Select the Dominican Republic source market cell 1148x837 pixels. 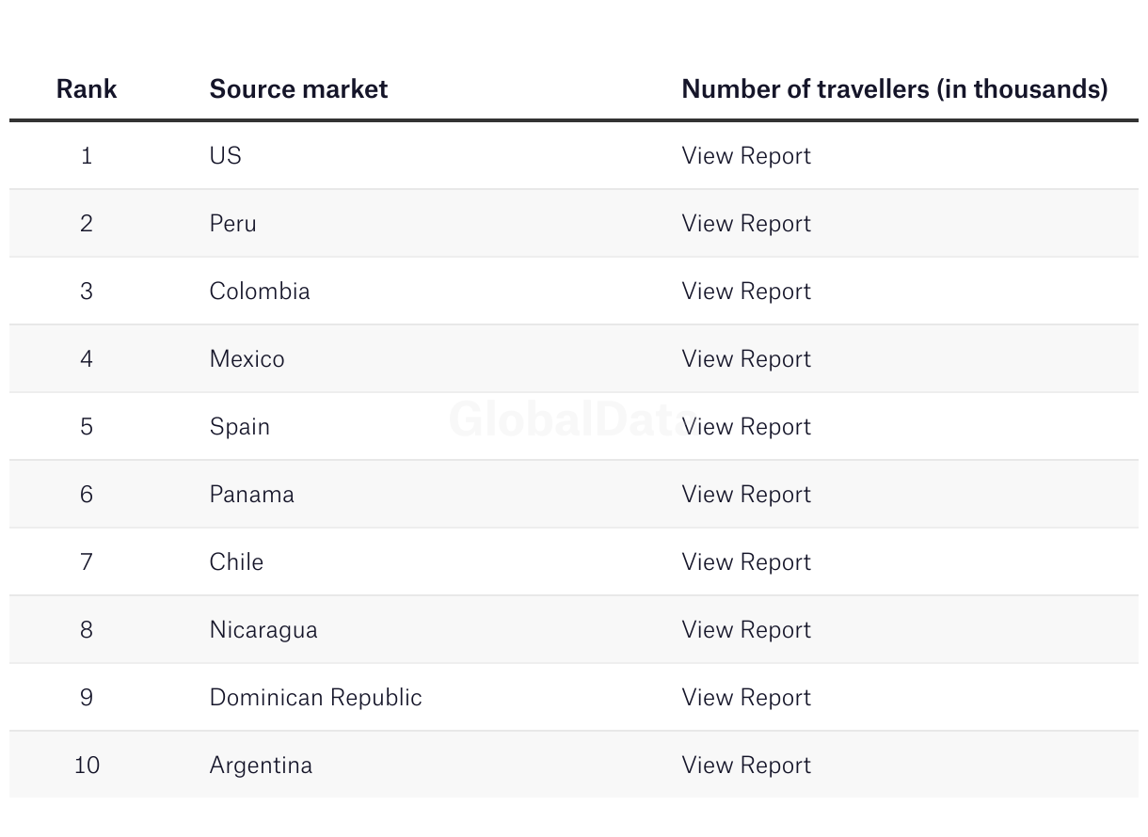[x=316, y=697]
